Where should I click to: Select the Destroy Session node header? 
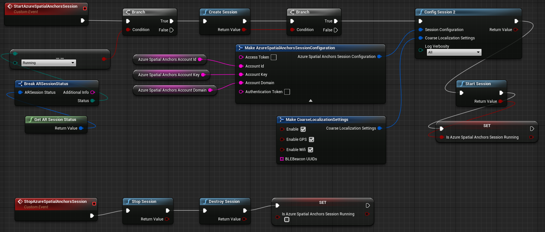(x=225, y=202)
